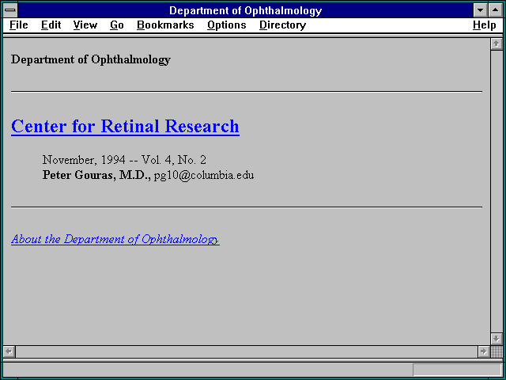Viewport: 506px width, 380px height.
Task: Click the window control menu box
Action: click(10, 10)
